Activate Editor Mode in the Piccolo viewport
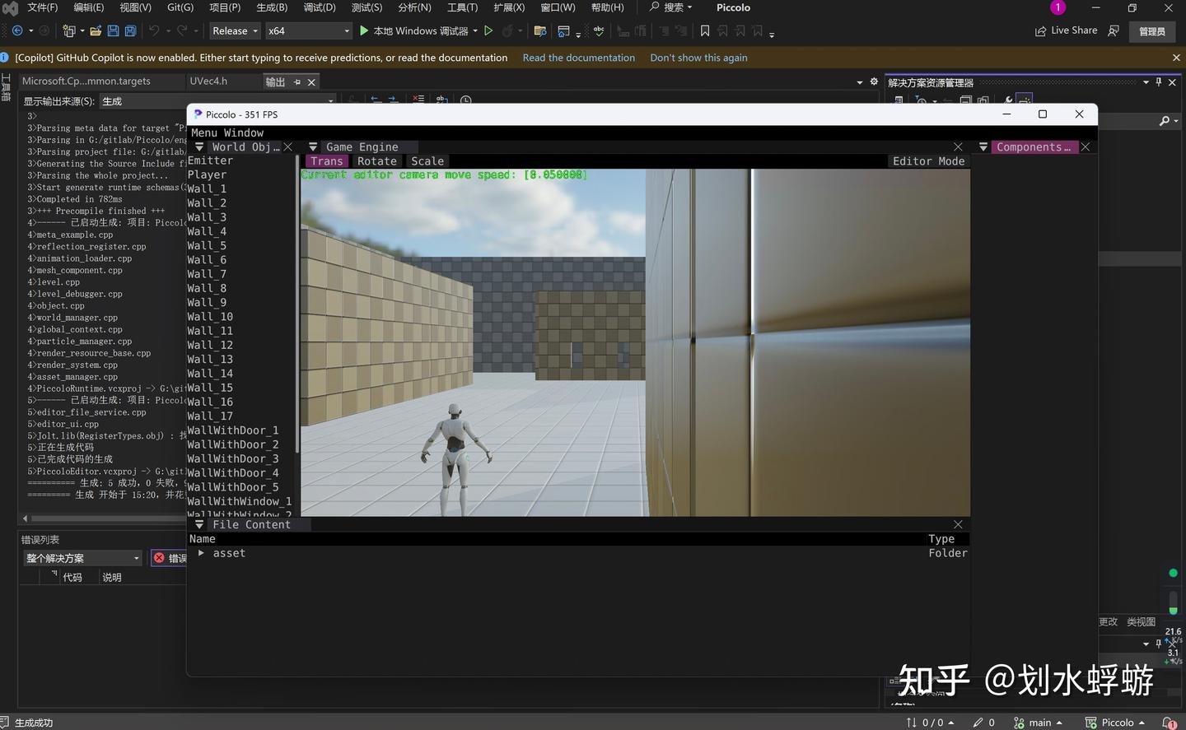1186x730 pixels. (x=928, y=160)
